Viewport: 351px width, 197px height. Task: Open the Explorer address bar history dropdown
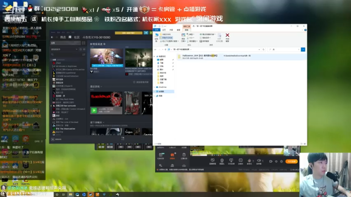259,50
